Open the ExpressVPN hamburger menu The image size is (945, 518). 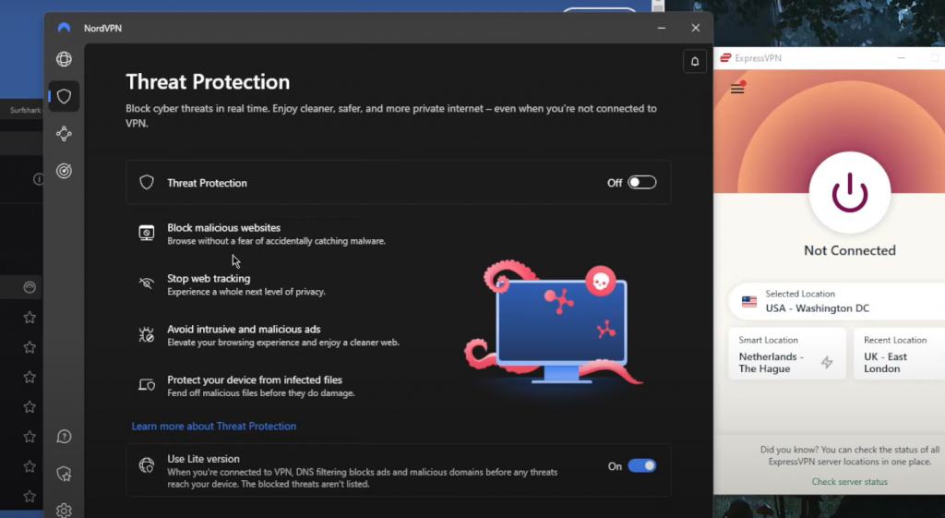737,89
